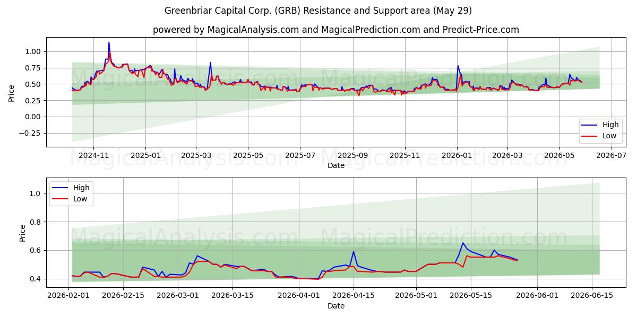The width and height of the screenshot is (637, 318).
Task: Click the 2025-03 date tick label
Action: click(196, 155)
